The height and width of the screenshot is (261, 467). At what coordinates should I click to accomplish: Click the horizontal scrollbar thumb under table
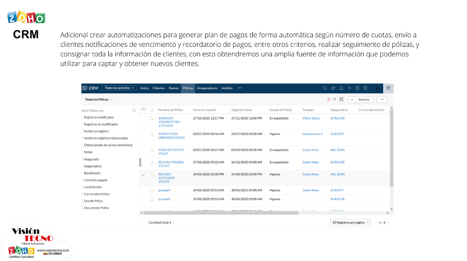tap(221, 213)
